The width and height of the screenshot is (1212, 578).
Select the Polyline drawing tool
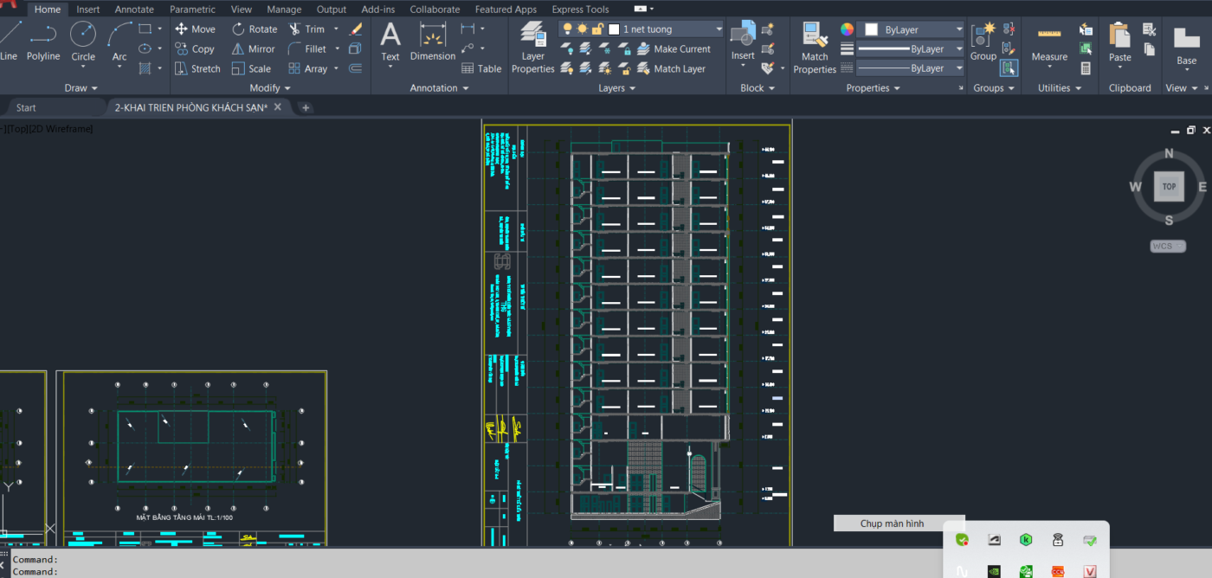click(x=42, y=41)
